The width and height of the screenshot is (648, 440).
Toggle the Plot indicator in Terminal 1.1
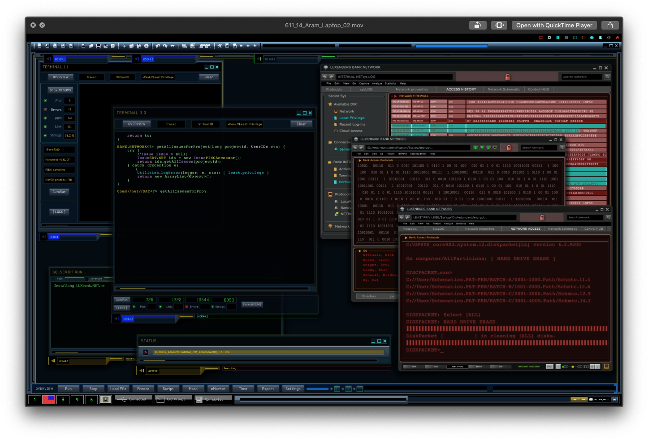point(45,101)
